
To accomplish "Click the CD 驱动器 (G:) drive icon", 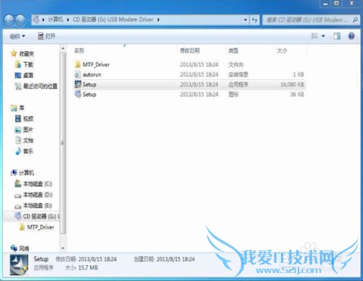I will [18, 216].
